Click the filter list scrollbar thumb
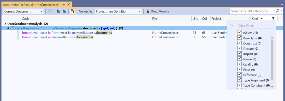 [272, 60]
